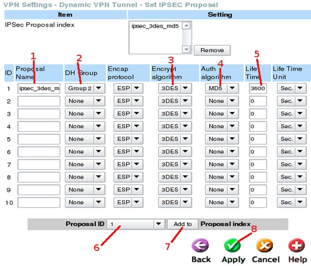Open DH Group dropdown in row 10

(85, 202)
